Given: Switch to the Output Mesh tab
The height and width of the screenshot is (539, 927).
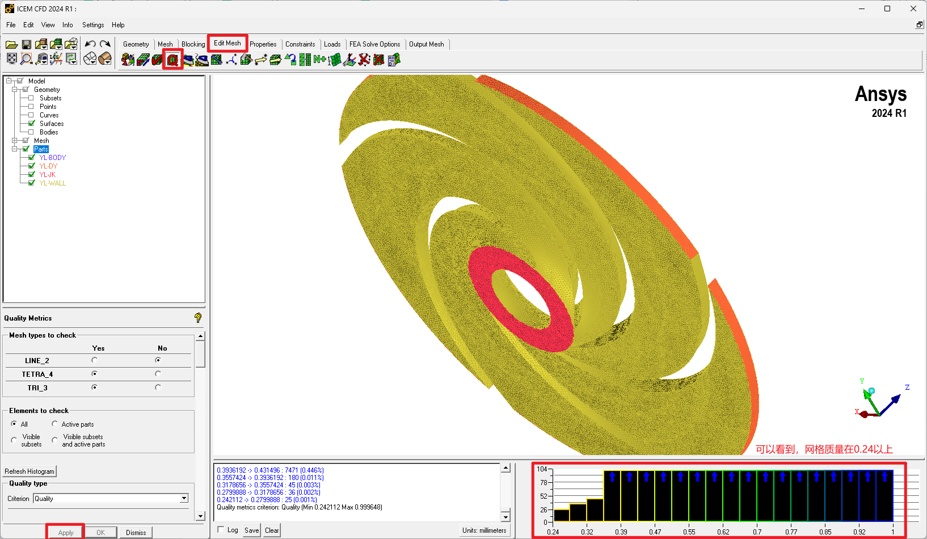Looking at the screenshot, I should click(427, 44).
